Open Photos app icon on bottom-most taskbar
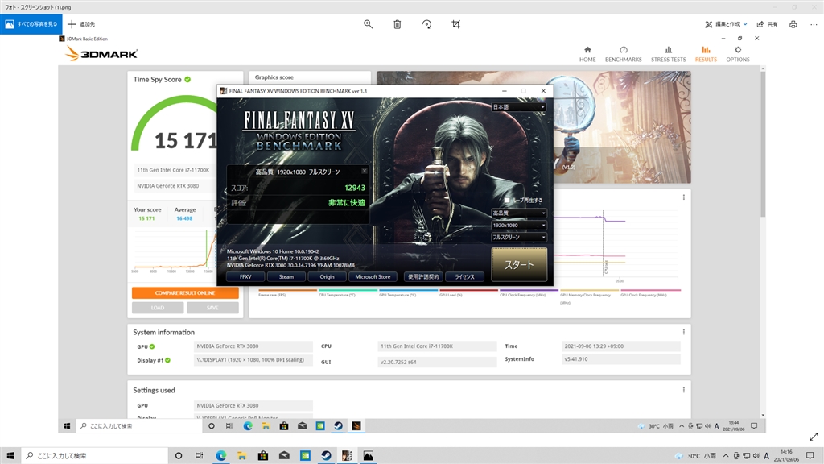 [x=369, y=456]
